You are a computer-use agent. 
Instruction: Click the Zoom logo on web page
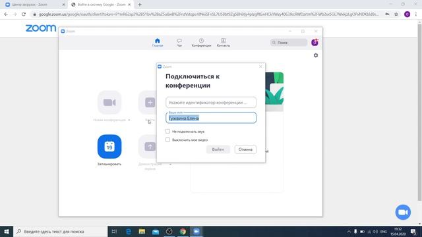click(41, 28)
